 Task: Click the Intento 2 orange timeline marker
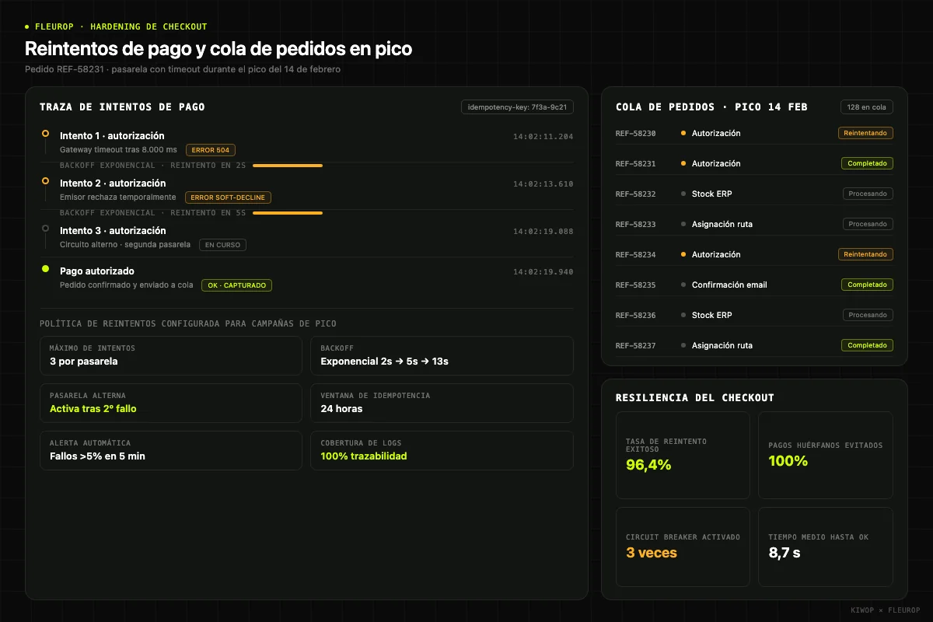click(x=45, y=180)
